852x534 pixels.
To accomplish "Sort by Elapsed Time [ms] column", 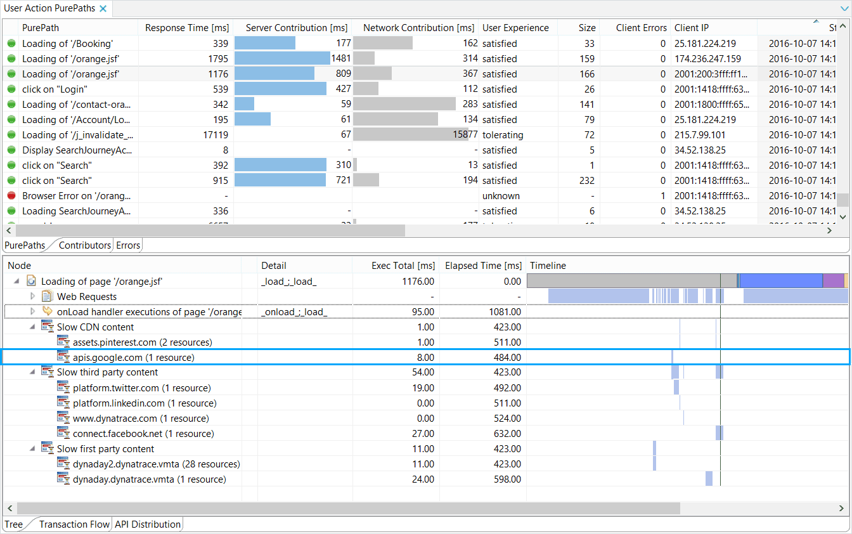I will [x=483, y=266].
